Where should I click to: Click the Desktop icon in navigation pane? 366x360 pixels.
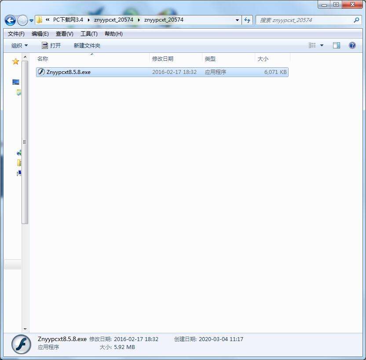click(x=16, y=82)
